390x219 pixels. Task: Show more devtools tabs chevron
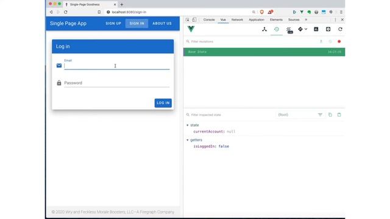306,19
